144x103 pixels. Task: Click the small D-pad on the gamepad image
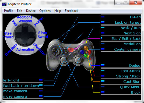pyautogui.click(x=56, y=52)
